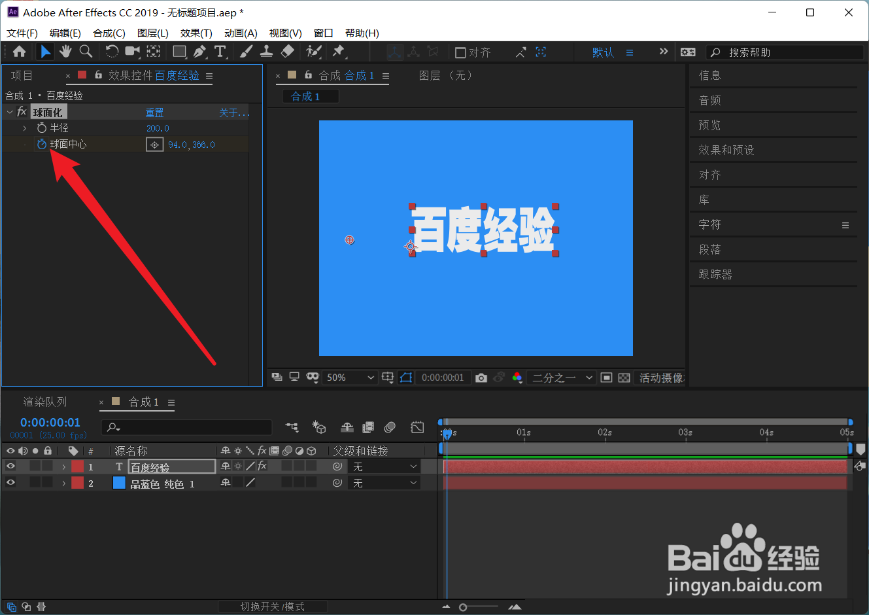
Task: Switch to the 渲染队列 tab
Action: tap(45, 402)
